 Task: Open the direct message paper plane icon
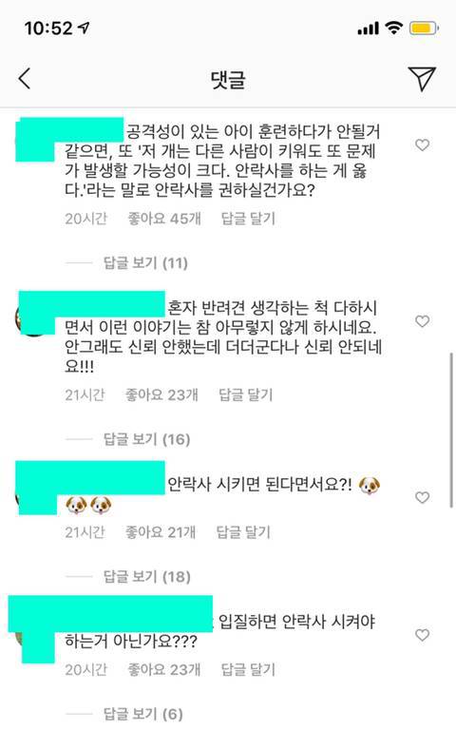pos(422,78)
